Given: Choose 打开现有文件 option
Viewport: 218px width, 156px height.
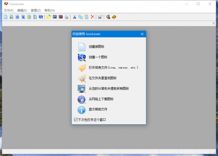Looking at the screenshot, I should [x=113, y=68].
